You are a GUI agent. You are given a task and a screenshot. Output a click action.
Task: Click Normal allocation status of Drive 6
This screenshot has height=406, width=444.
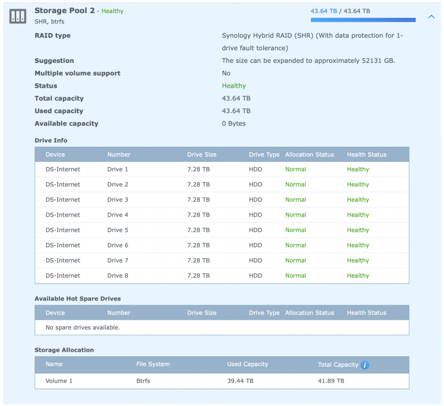pos(295,245)
